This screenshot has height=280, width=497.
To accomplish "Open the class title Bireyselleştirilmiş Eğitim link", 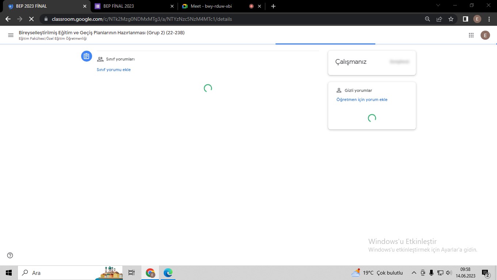I will [102, 33].
